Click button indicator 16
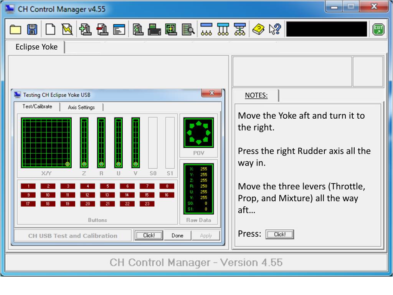Viewport: 393px width, 295px height. pyautogui.click(x=167, y=195)
